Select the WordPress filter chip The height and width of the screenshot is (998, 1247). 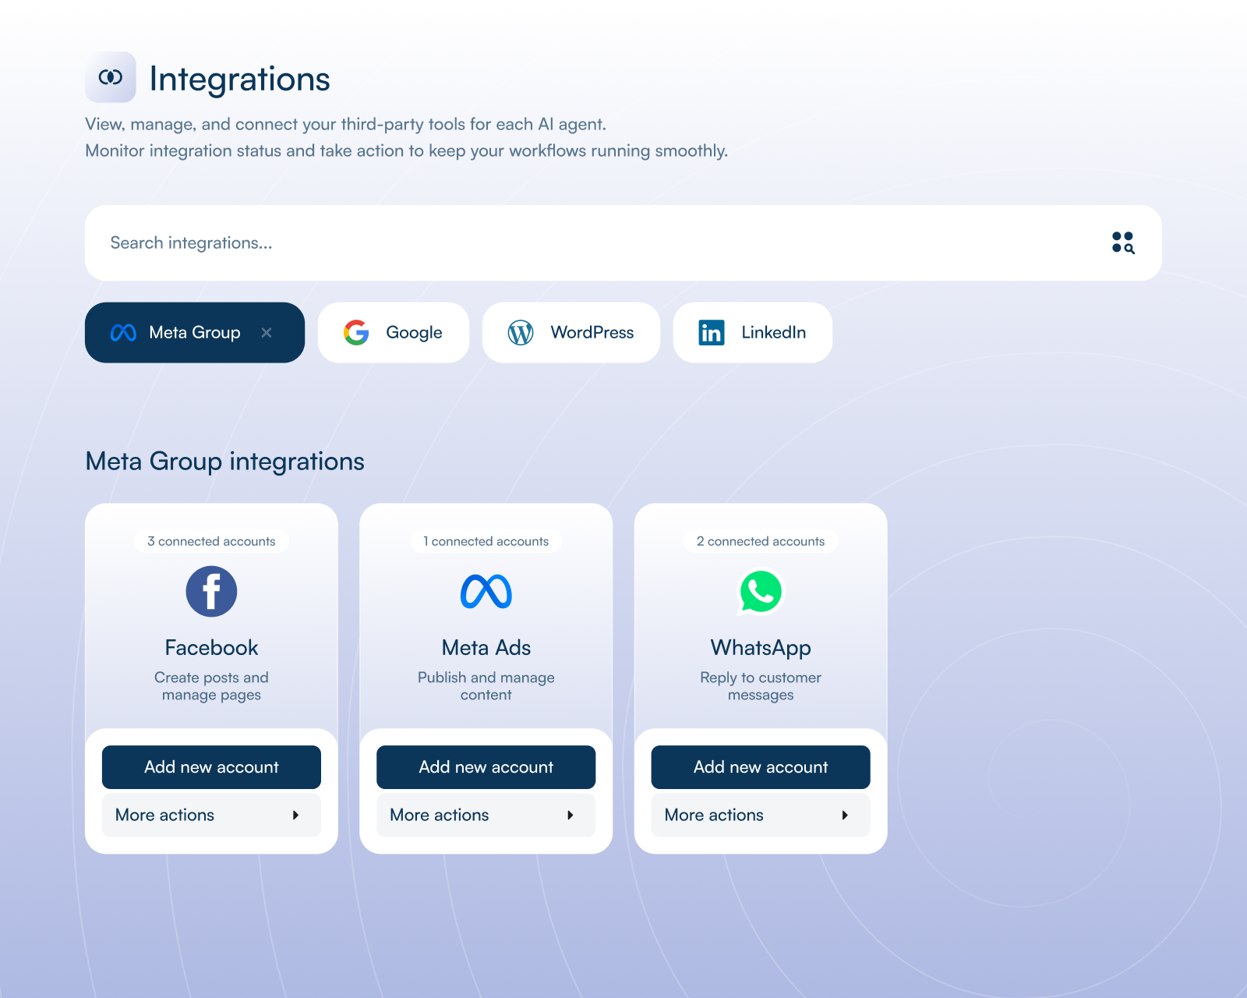click(571, 332)
